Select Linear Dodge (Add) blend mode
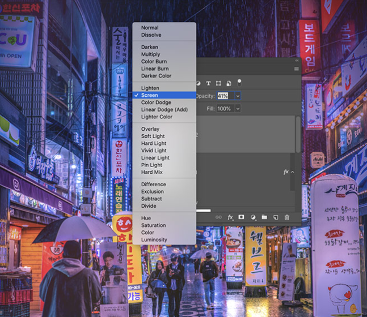This screenshot has height=317, width=367. [x=164, y=110]
